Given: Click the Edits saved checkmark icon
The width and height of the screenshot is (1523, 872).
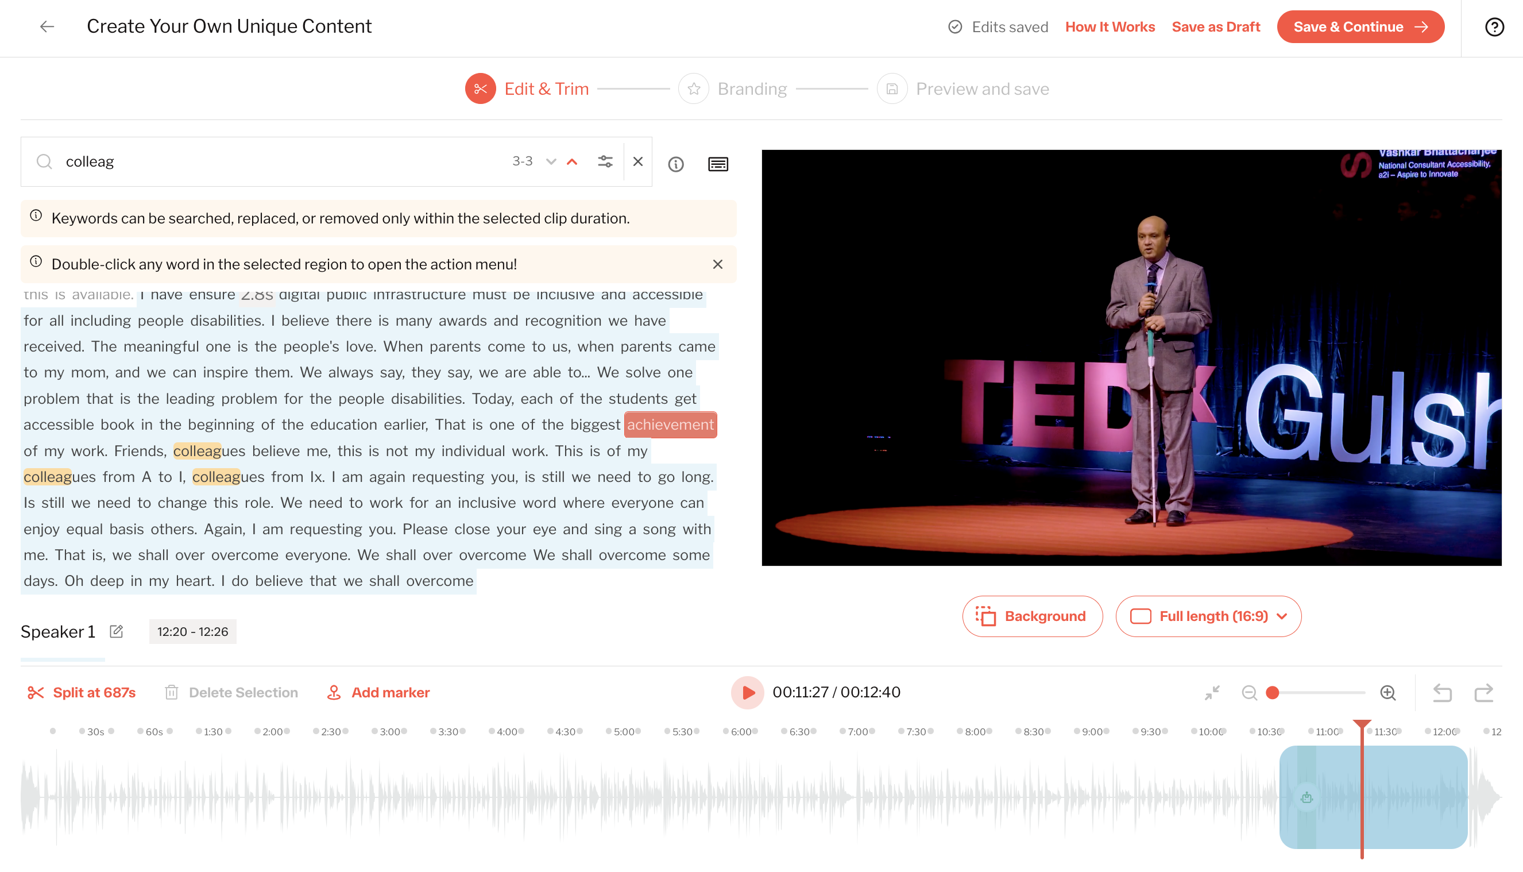Looking at the screenshot, I should pyautogui.click(x=956, y=27).
